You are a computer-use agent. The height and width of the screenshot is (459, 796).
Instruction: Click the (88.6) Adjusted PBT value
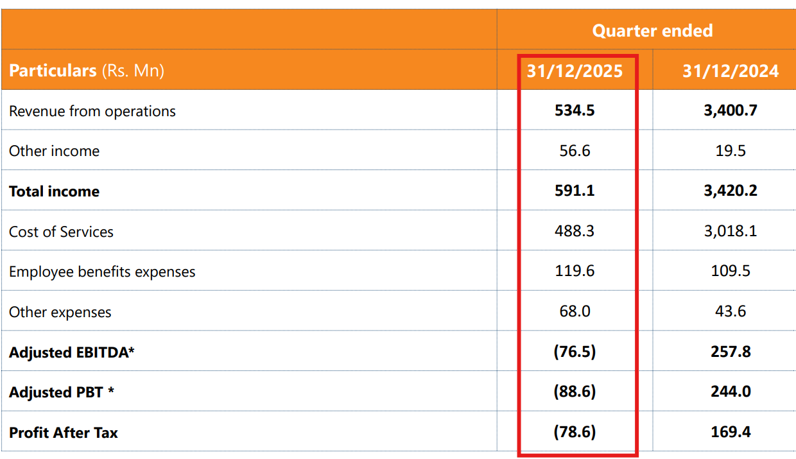[x=575, y=392]
